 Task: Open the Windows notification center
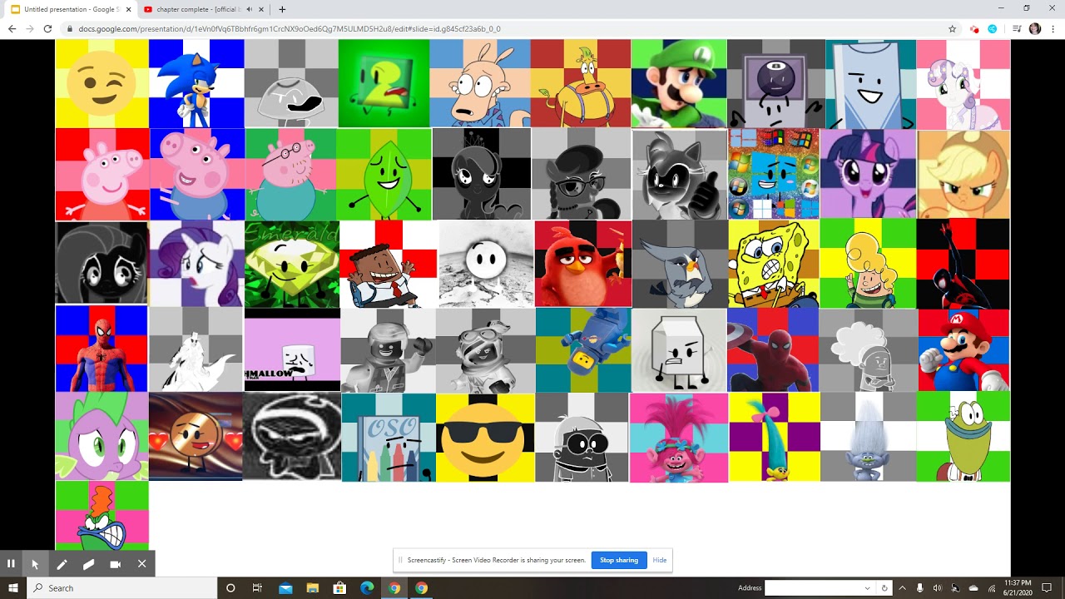1047,587
